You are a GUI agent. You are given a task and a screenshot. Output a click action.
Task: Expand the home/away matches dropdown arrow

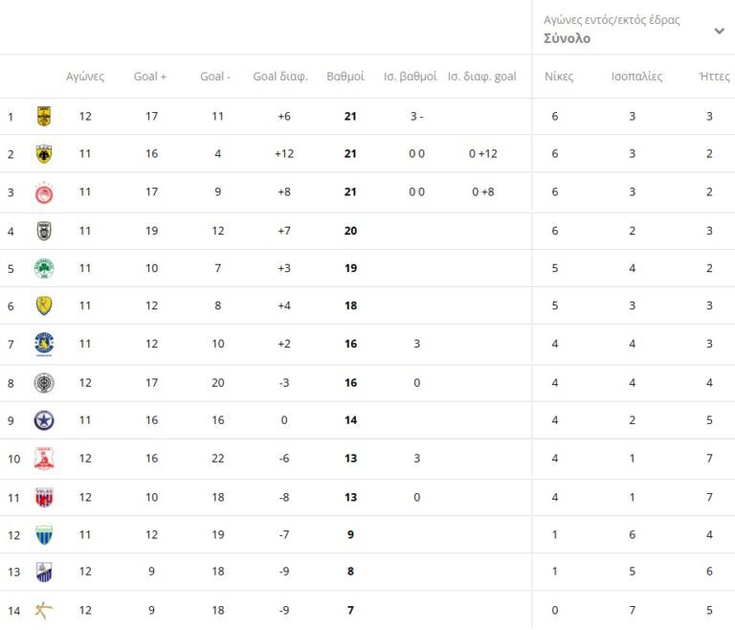click(x=719, y=31)
